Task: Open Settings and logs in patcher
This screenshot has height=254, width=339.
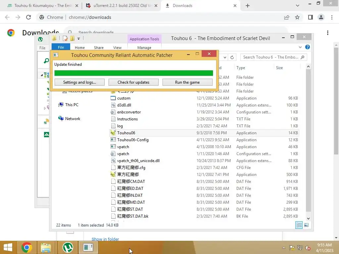Action: pos(79,82)
